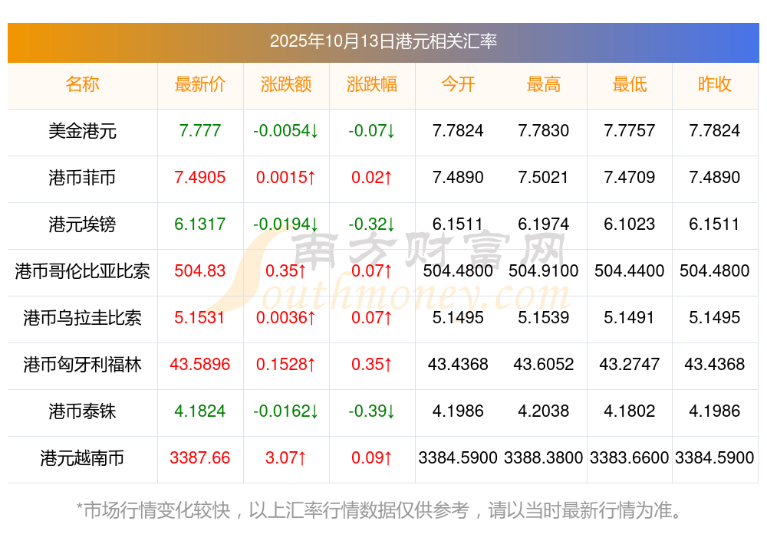
Task: Click the low value 6.1023
Action: [630, 224]
